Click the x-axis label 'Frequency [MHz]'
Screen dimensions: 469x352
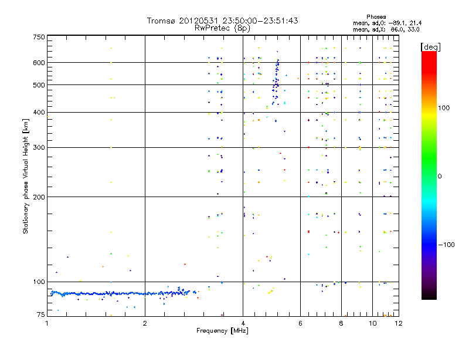point(222,331)
